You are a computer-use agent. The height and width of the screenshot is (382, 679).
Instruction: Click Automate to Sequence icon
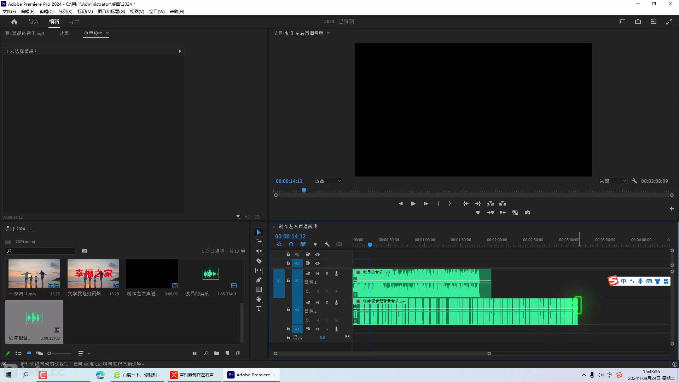195,353
